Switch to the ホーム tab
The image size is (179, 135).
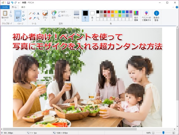tap(14, 7)
